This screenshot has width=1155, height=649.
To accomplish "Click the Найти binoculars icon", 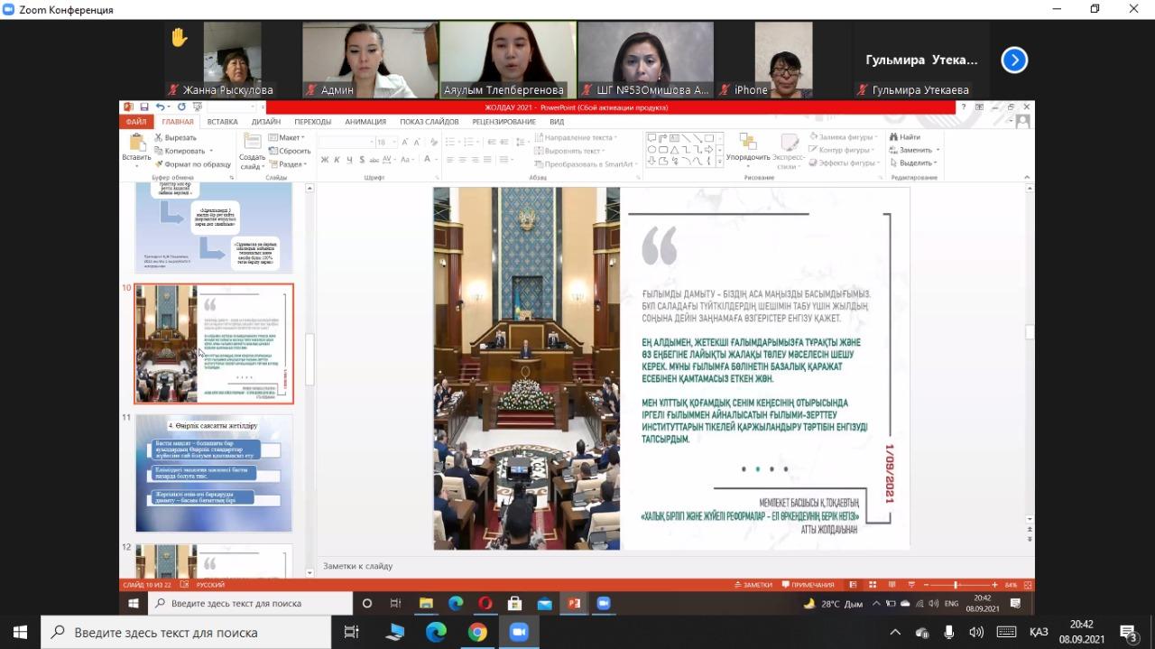I will point(893,137).
